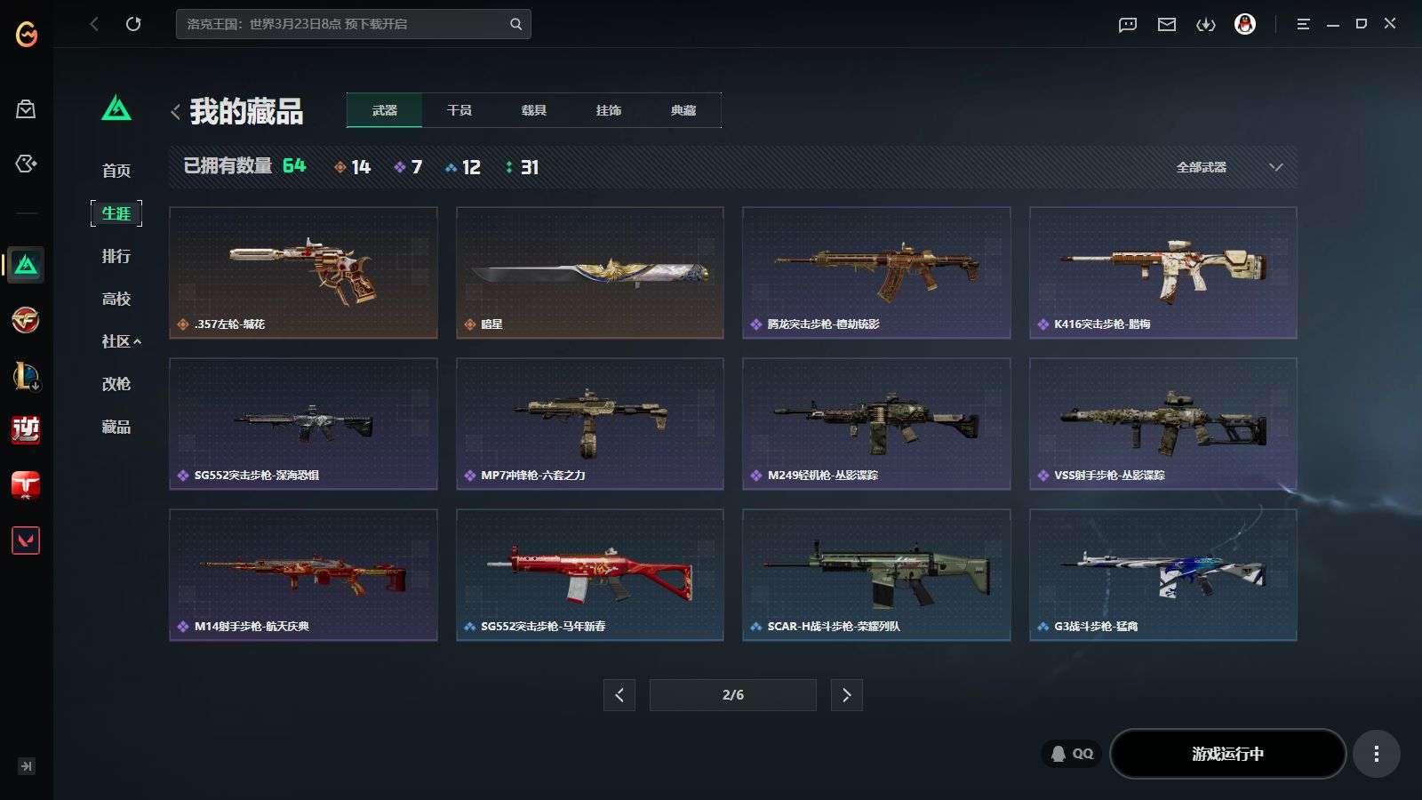Expand the 社区 community submenu
The image size is (1422, 800).
pos(121,341)
